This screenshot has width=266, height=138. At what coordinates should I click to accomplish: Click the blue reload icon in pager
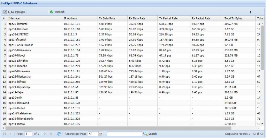point(59,134)
